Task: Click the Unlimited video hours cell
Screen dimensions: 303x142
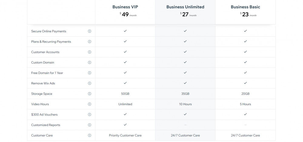Action: [125, 104]
